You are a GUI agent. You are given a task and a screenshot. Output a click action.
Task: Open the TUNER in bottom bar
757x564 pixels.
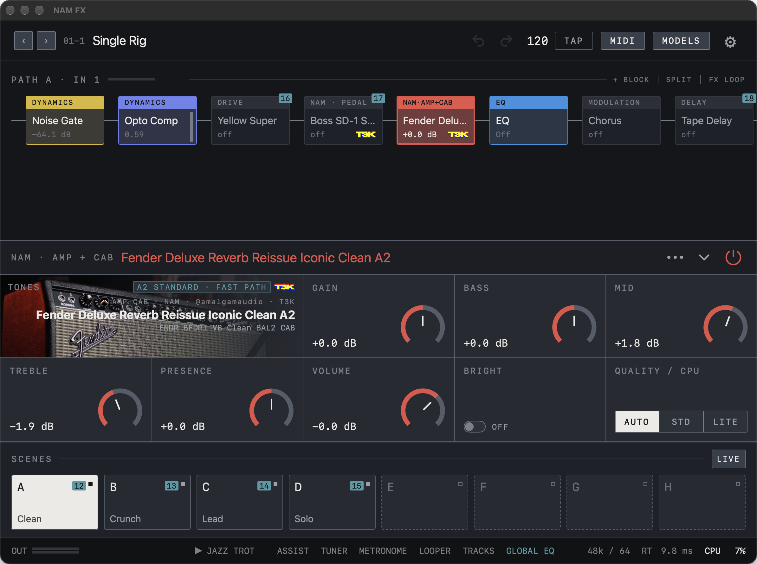click(x=334, y=551)
